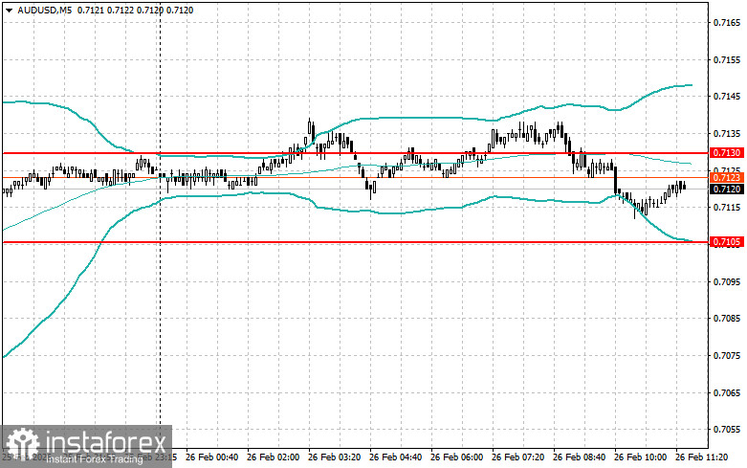
Task: Click the red 0.7105 price level label
Action: click(x=727, y=242)
